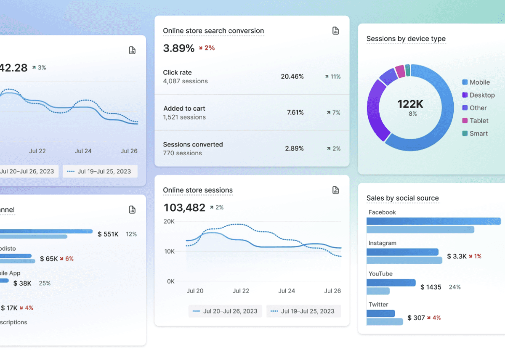Click the $ 38K channel sales value
The image size is (505, 350).
[x=22, y=284]
